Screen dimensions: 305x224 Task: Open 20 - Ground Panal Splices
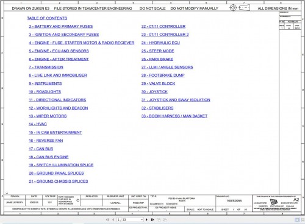56,173
